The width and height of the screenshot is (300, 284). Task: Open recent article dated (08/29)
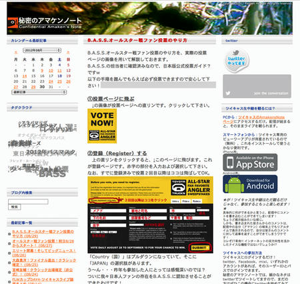[x=43, y=234]
